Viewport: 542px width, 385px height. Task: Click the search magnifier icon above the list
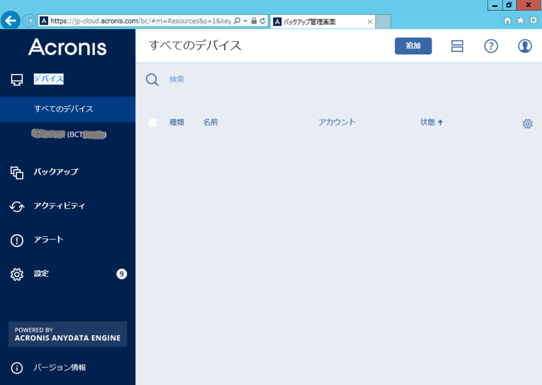pyautogui.click(x=152, y=80)
